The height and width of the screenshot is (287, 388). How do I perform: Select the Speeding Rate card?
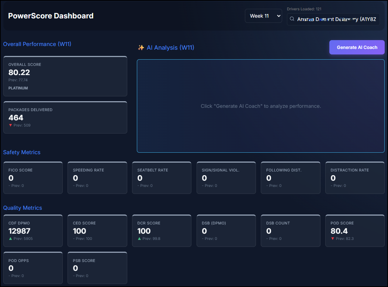click(x=97, y=178)
